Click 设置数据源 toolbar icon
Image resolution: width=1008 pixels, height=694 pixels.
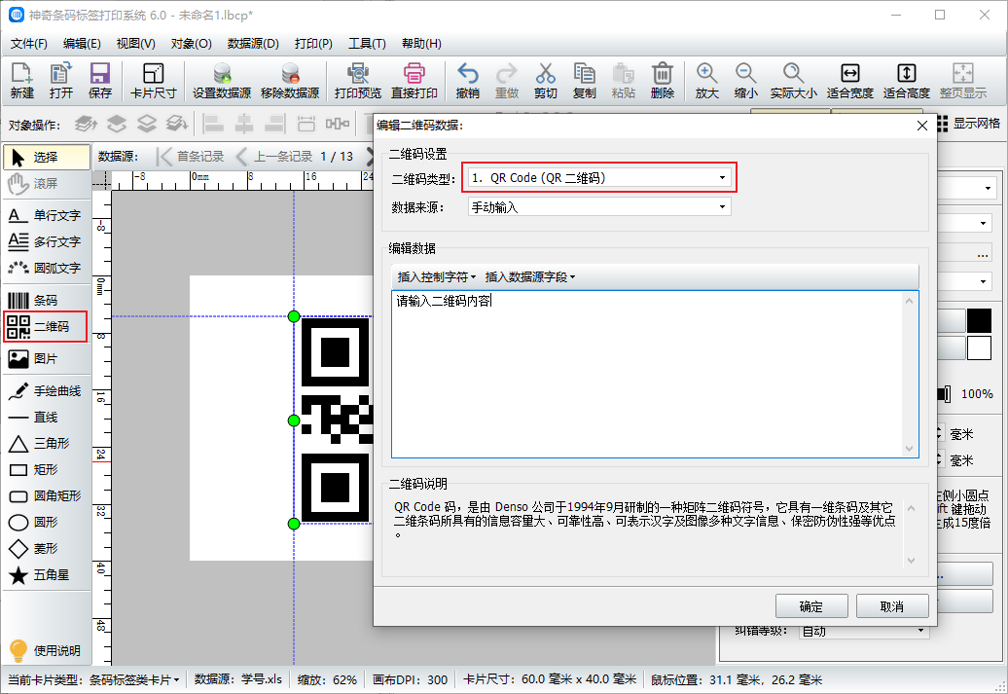222,81
